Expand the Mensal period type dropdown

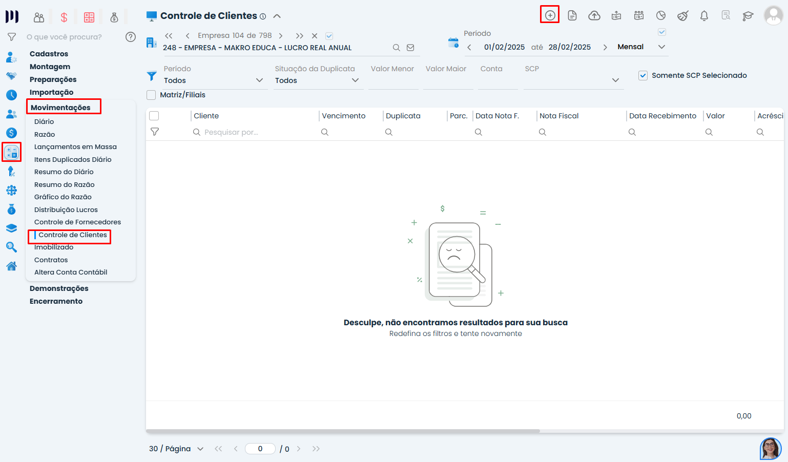point(661,47)
